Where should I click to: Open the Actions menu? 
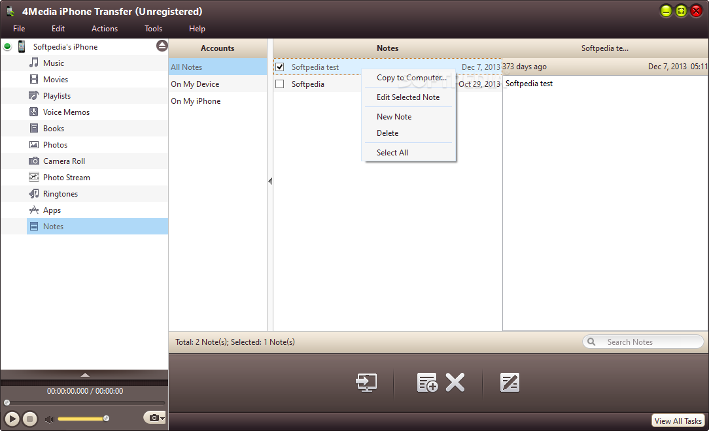105,29
